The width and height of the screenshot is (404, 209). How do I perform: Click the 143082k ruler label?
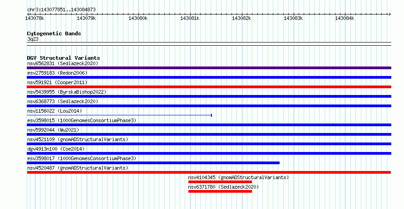coord(241,19)
